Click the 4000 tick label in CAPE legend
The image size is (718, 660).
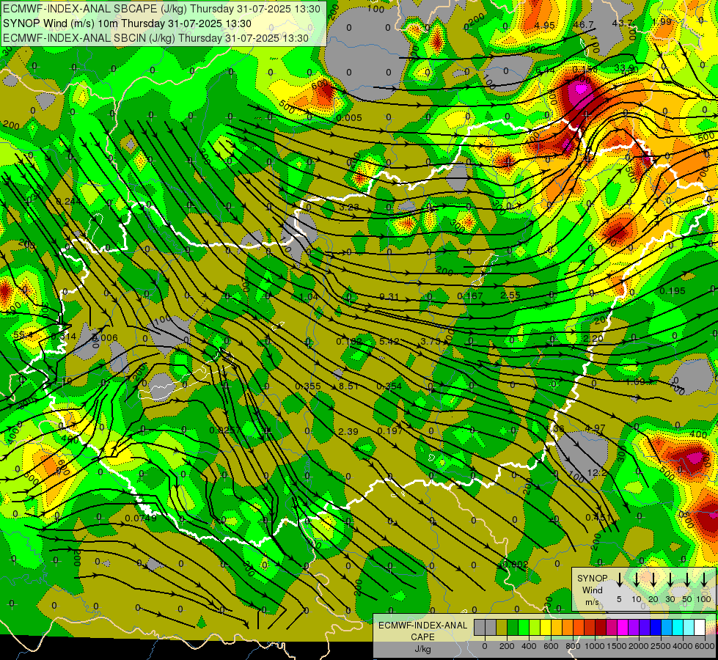(683, 646)
